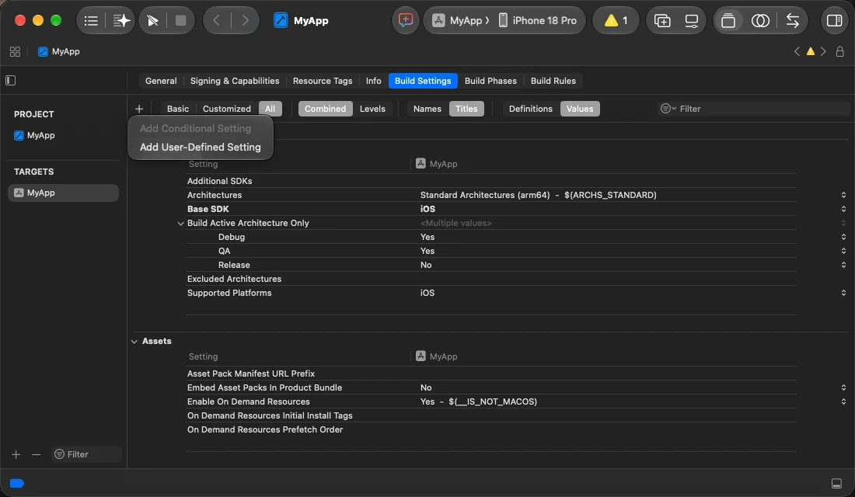Show setting Definitions
The height and width of the screenshot is (497, 855).
(x=531, y=109)
